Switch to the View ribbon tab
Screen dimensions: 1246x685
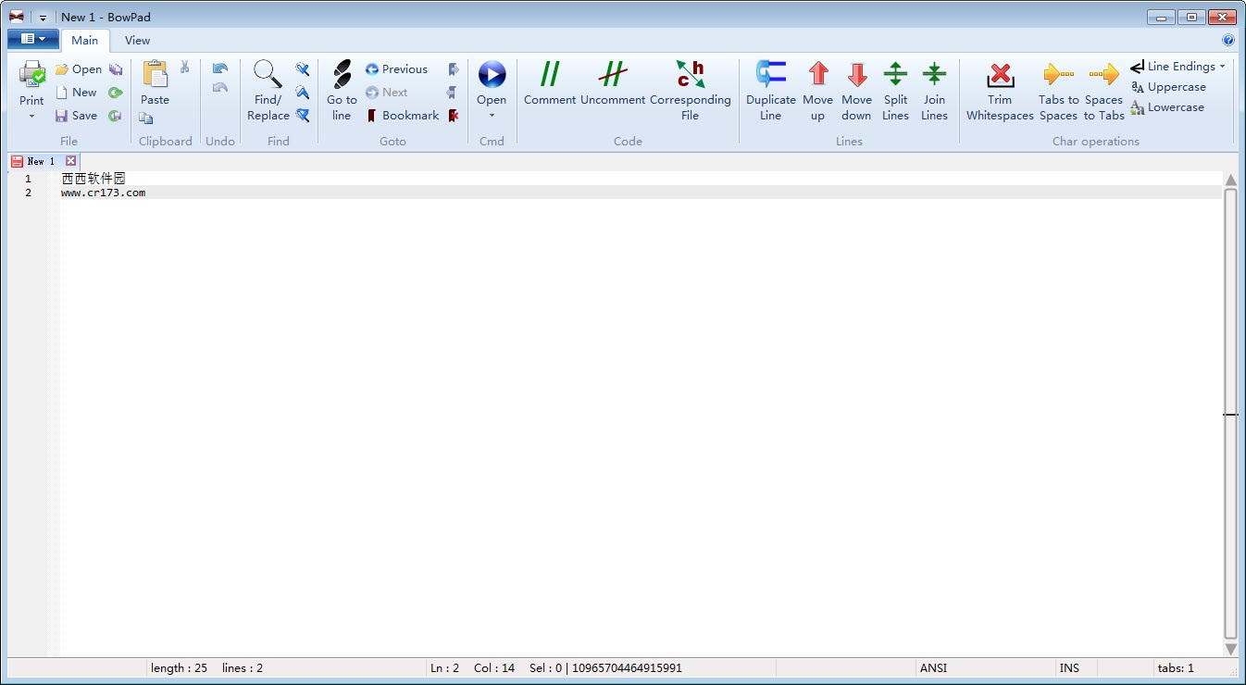137,40
